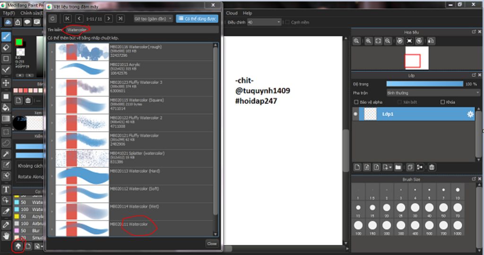Delete layer using trash icon

click(432, 167)
